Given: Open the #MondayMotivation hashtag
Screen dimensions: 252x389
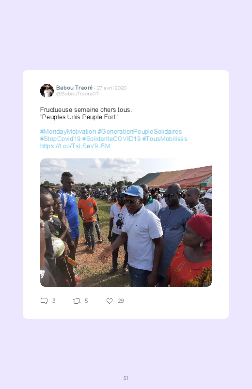Looking at the screenshot, I should point(68,131).
